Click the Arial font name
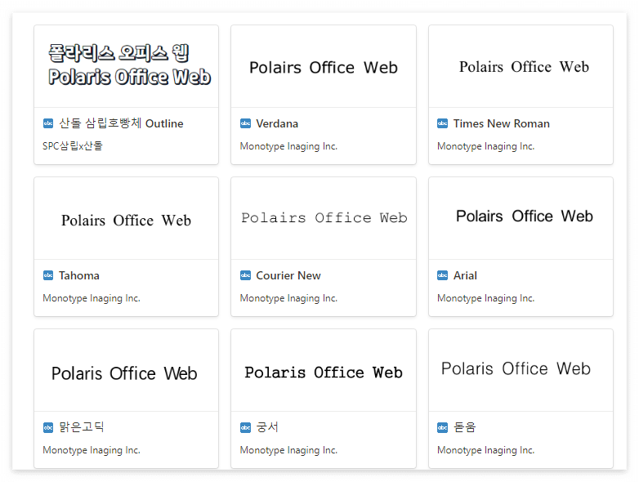The width and height of the screenshot is (639, 482). [465, 275]
